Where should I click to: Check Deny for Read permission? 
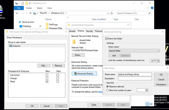click(x=58, y=82)
